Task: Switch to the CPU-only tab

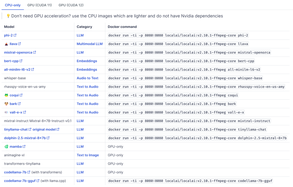Action: tap(13, 5)
